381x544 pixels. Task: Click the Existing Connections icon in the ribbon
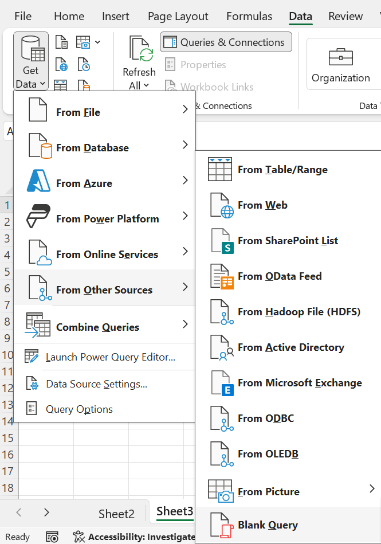point(84,85)
